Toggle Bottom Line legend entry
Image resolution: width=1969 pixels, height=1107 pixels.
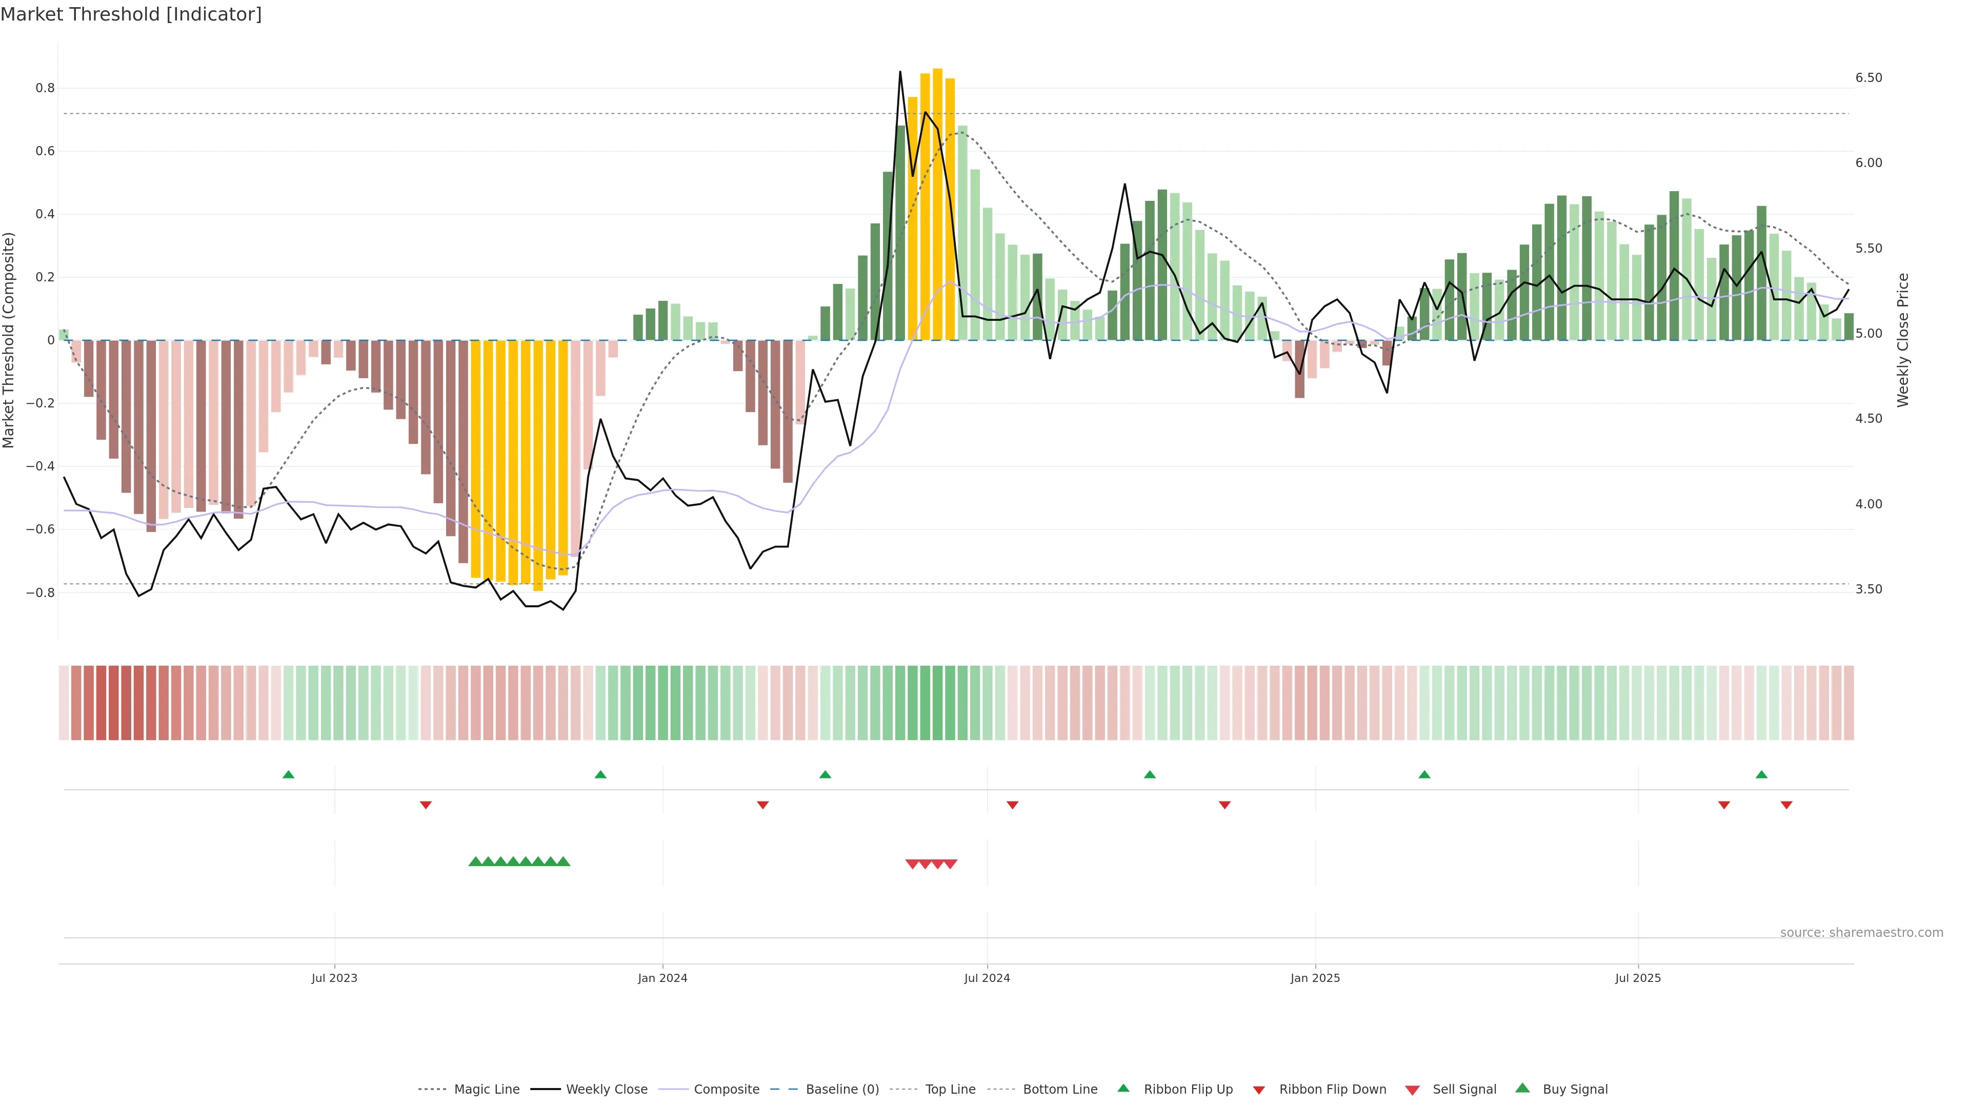(x=1059, y=1090)
